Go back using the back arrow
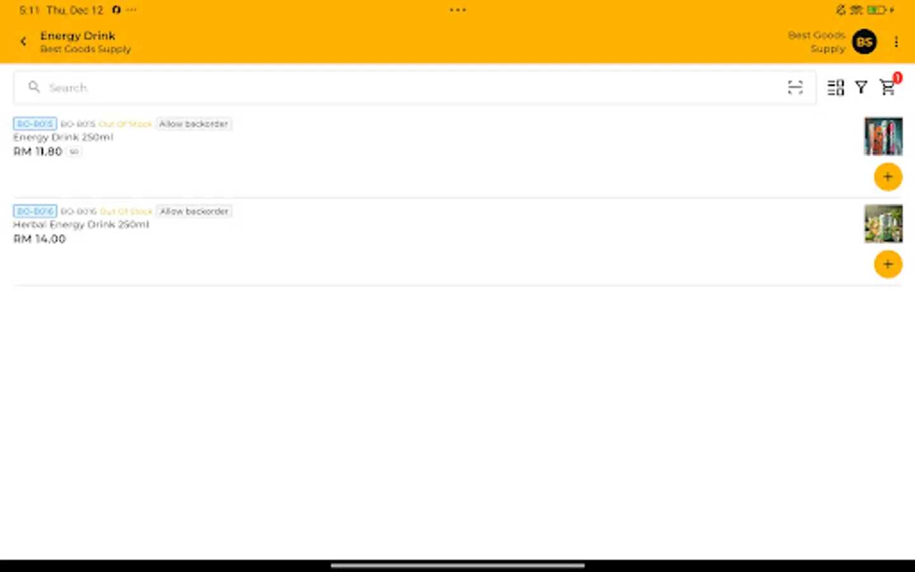The height and width of the screenshot is (572, 915). click(x=23, y=41)
